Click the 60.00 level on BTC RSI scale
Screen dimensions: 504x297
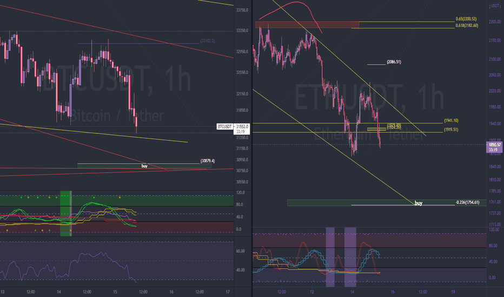click(x=241, y=251)
